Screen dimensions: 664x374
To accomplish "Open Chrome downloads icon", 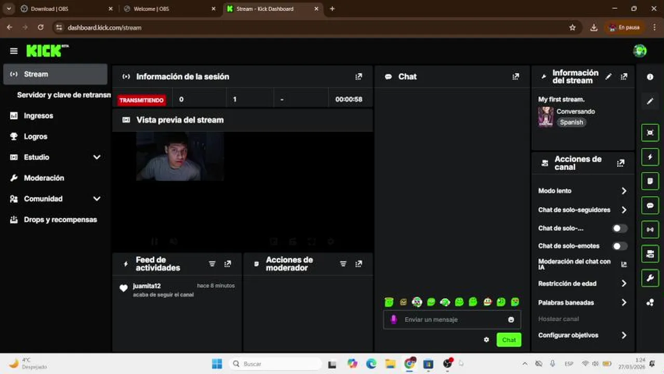I will [594, 28].
